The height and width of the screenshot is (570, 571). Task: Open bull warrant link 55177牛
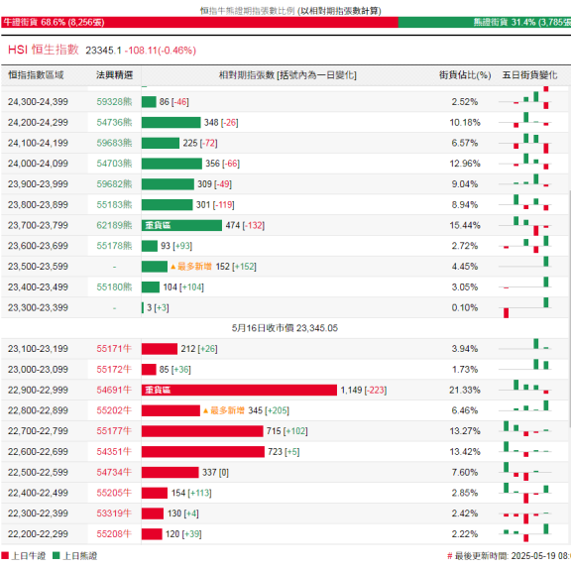[114, 431]
